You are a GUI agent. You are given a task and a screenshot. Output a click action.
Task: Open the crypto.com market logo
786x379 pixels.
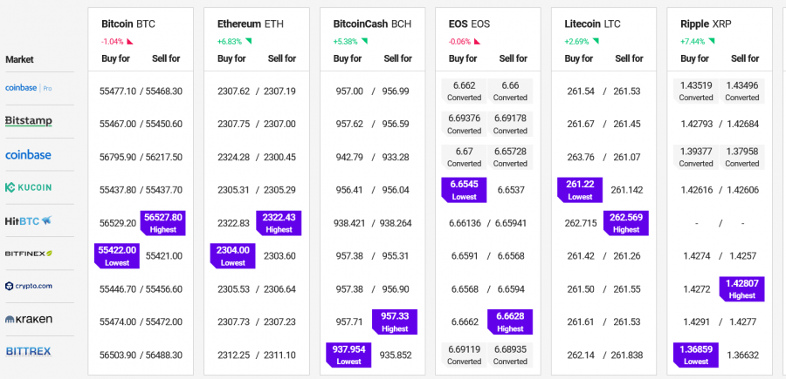[29, 286]
